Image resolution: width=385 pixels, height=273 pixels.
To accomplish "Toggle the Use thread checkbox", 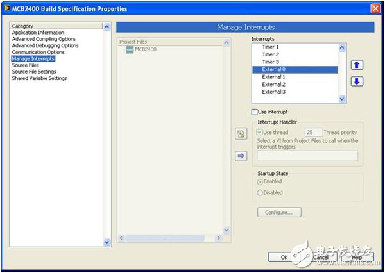I will point(261,132).
